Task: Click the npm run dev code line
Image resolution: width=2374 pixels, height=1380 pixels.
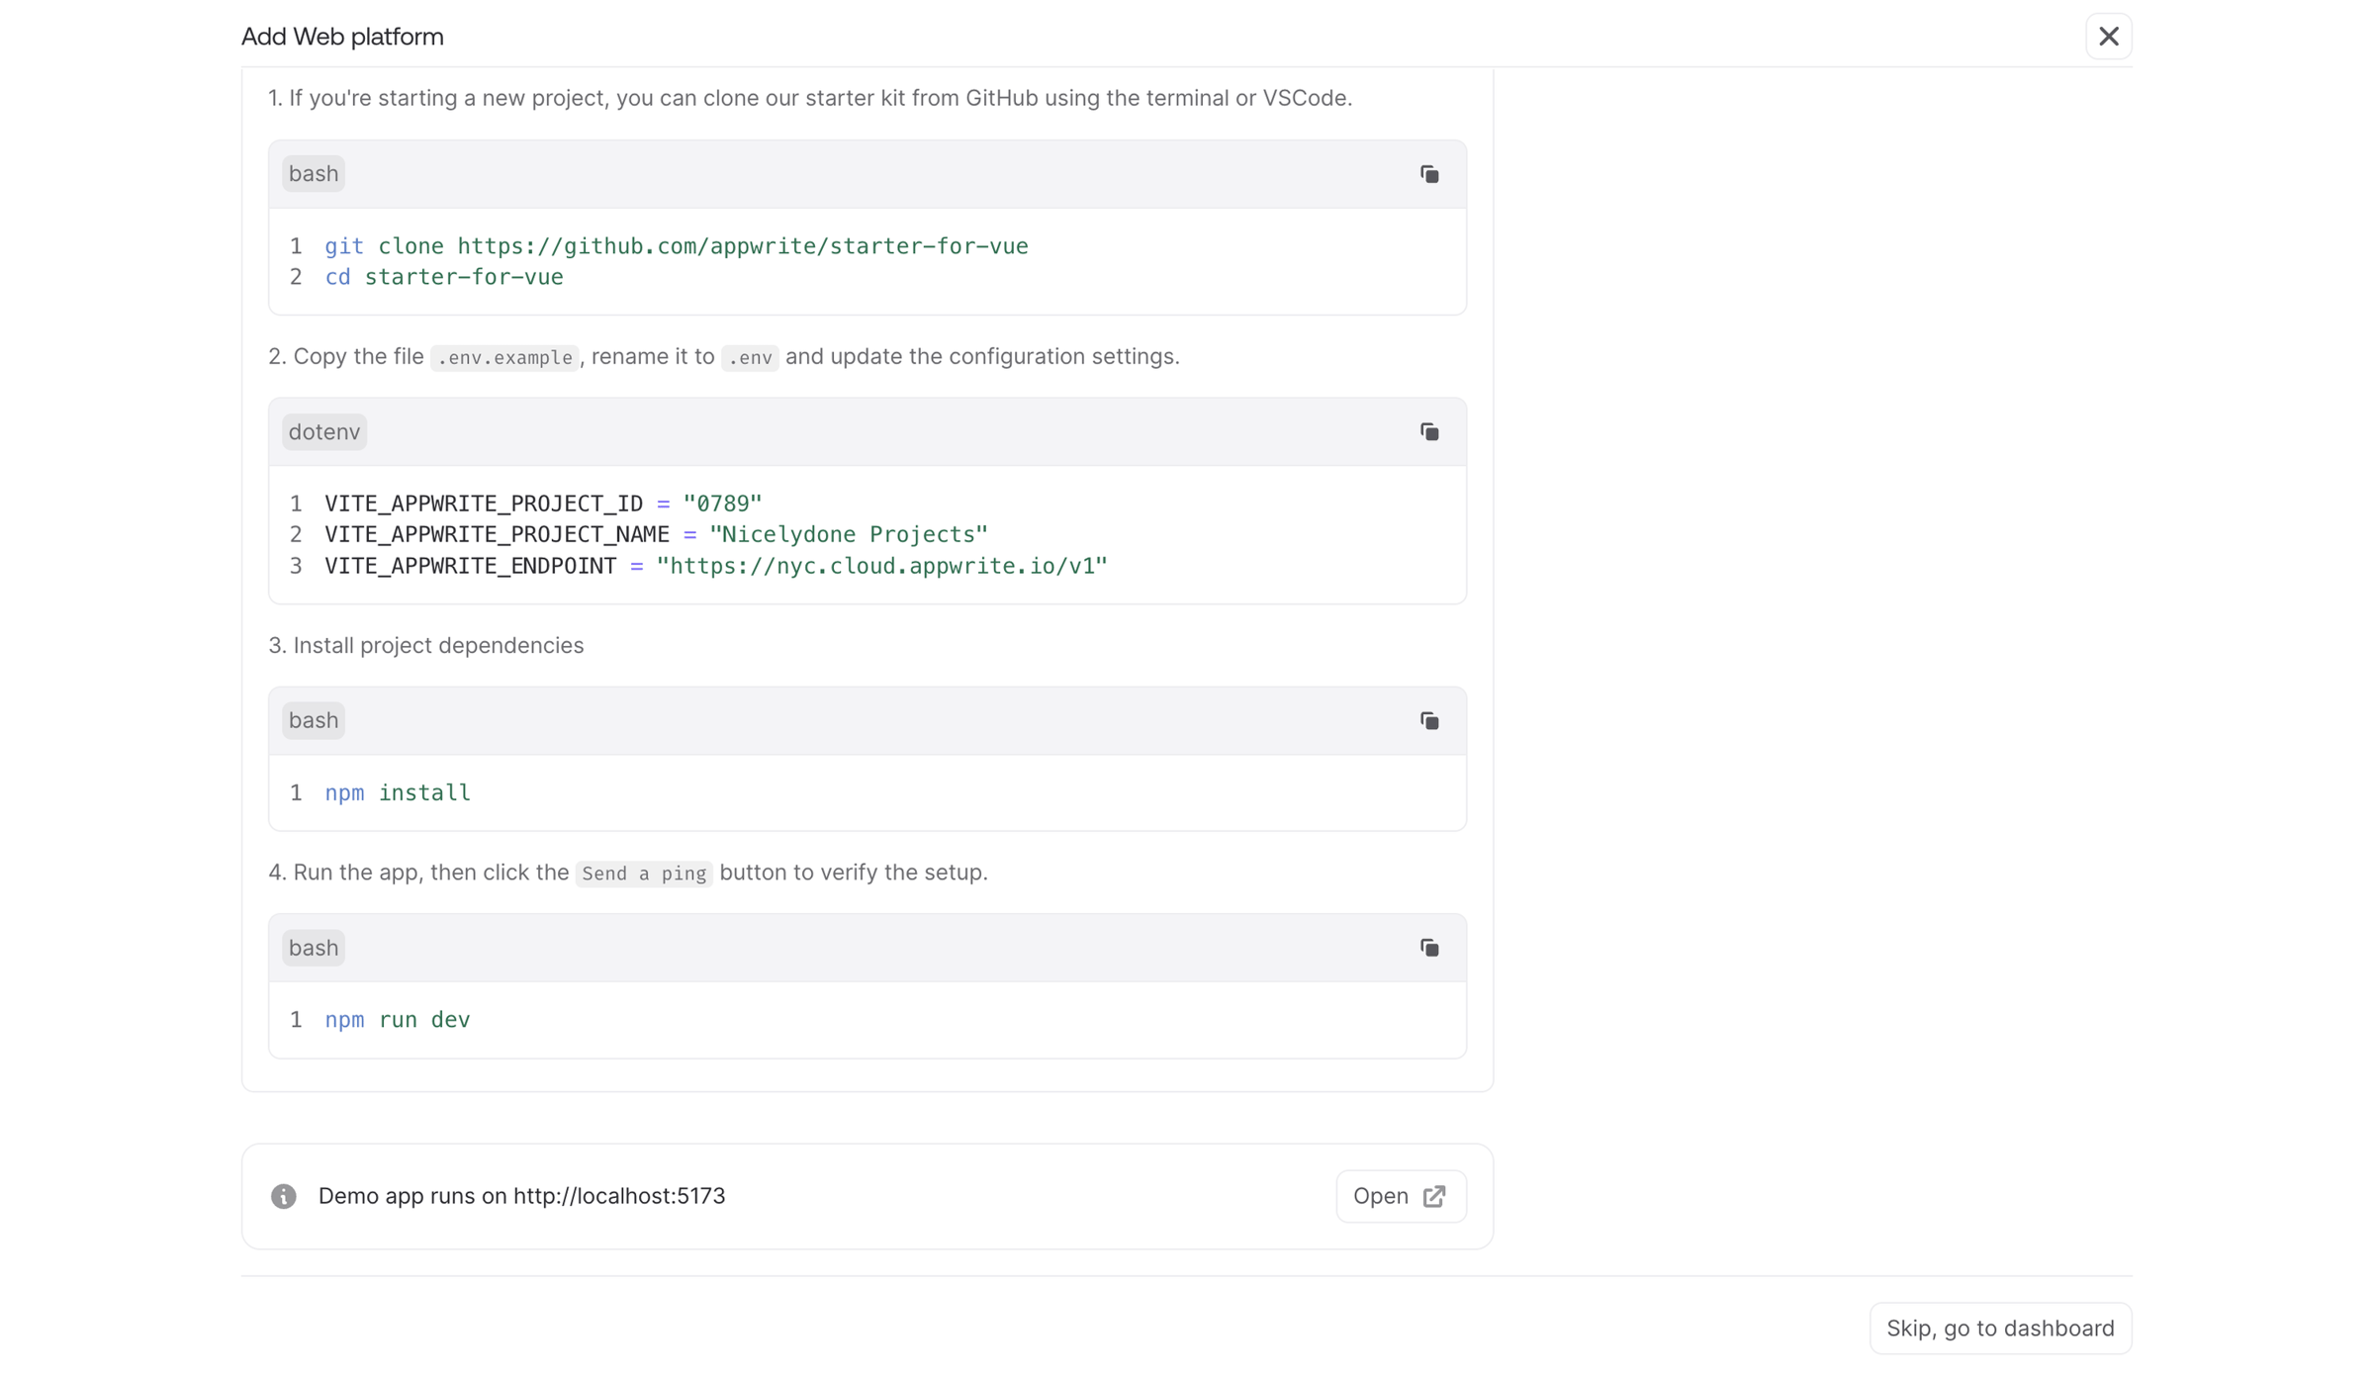Action: click(398, 1020)
